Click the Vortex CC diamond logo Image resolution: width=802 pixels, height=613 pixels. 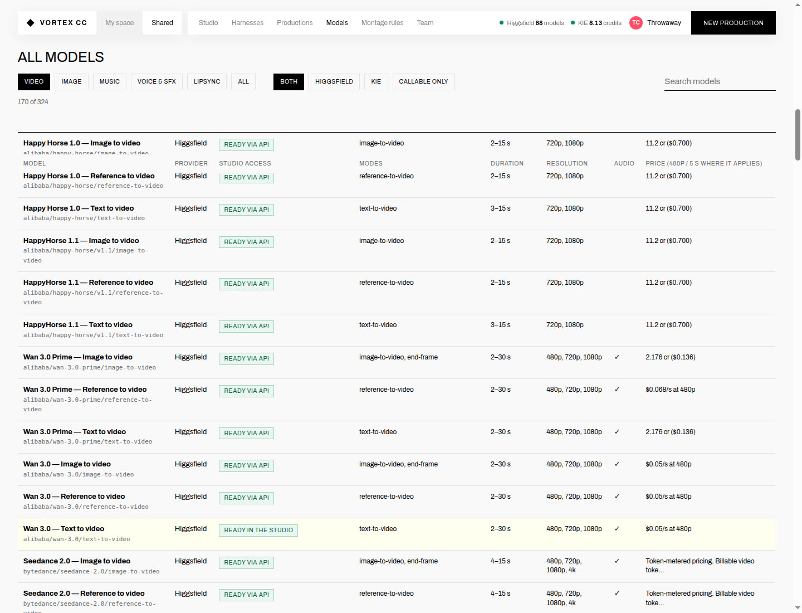click(31, 23)
